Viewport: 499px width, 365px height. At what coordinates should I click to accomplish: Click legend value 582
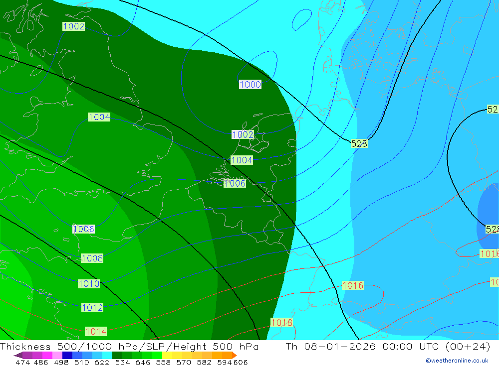(204, 362)
